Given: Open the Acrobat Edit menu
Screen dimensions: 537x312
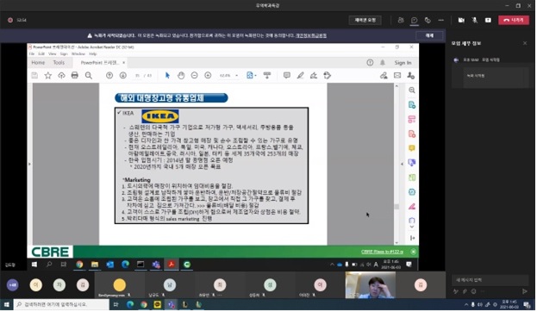Looking at the screenshot, I should point(41,53).
